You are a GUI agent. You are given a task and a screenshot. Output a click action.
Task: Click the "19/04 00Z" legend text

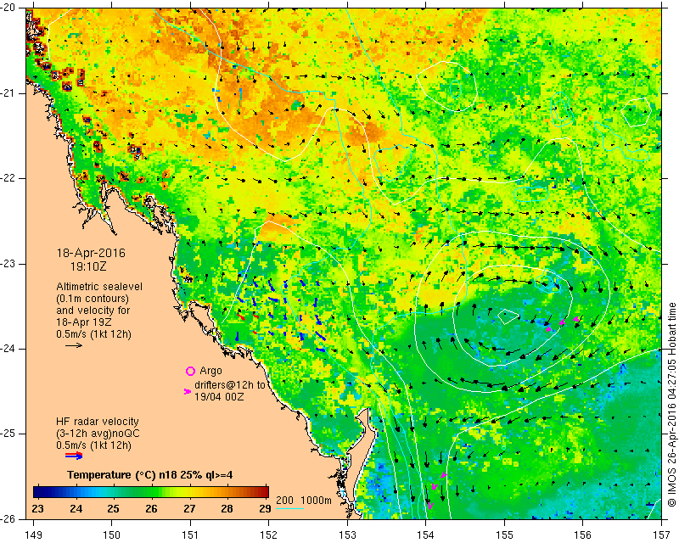[219, 396]
